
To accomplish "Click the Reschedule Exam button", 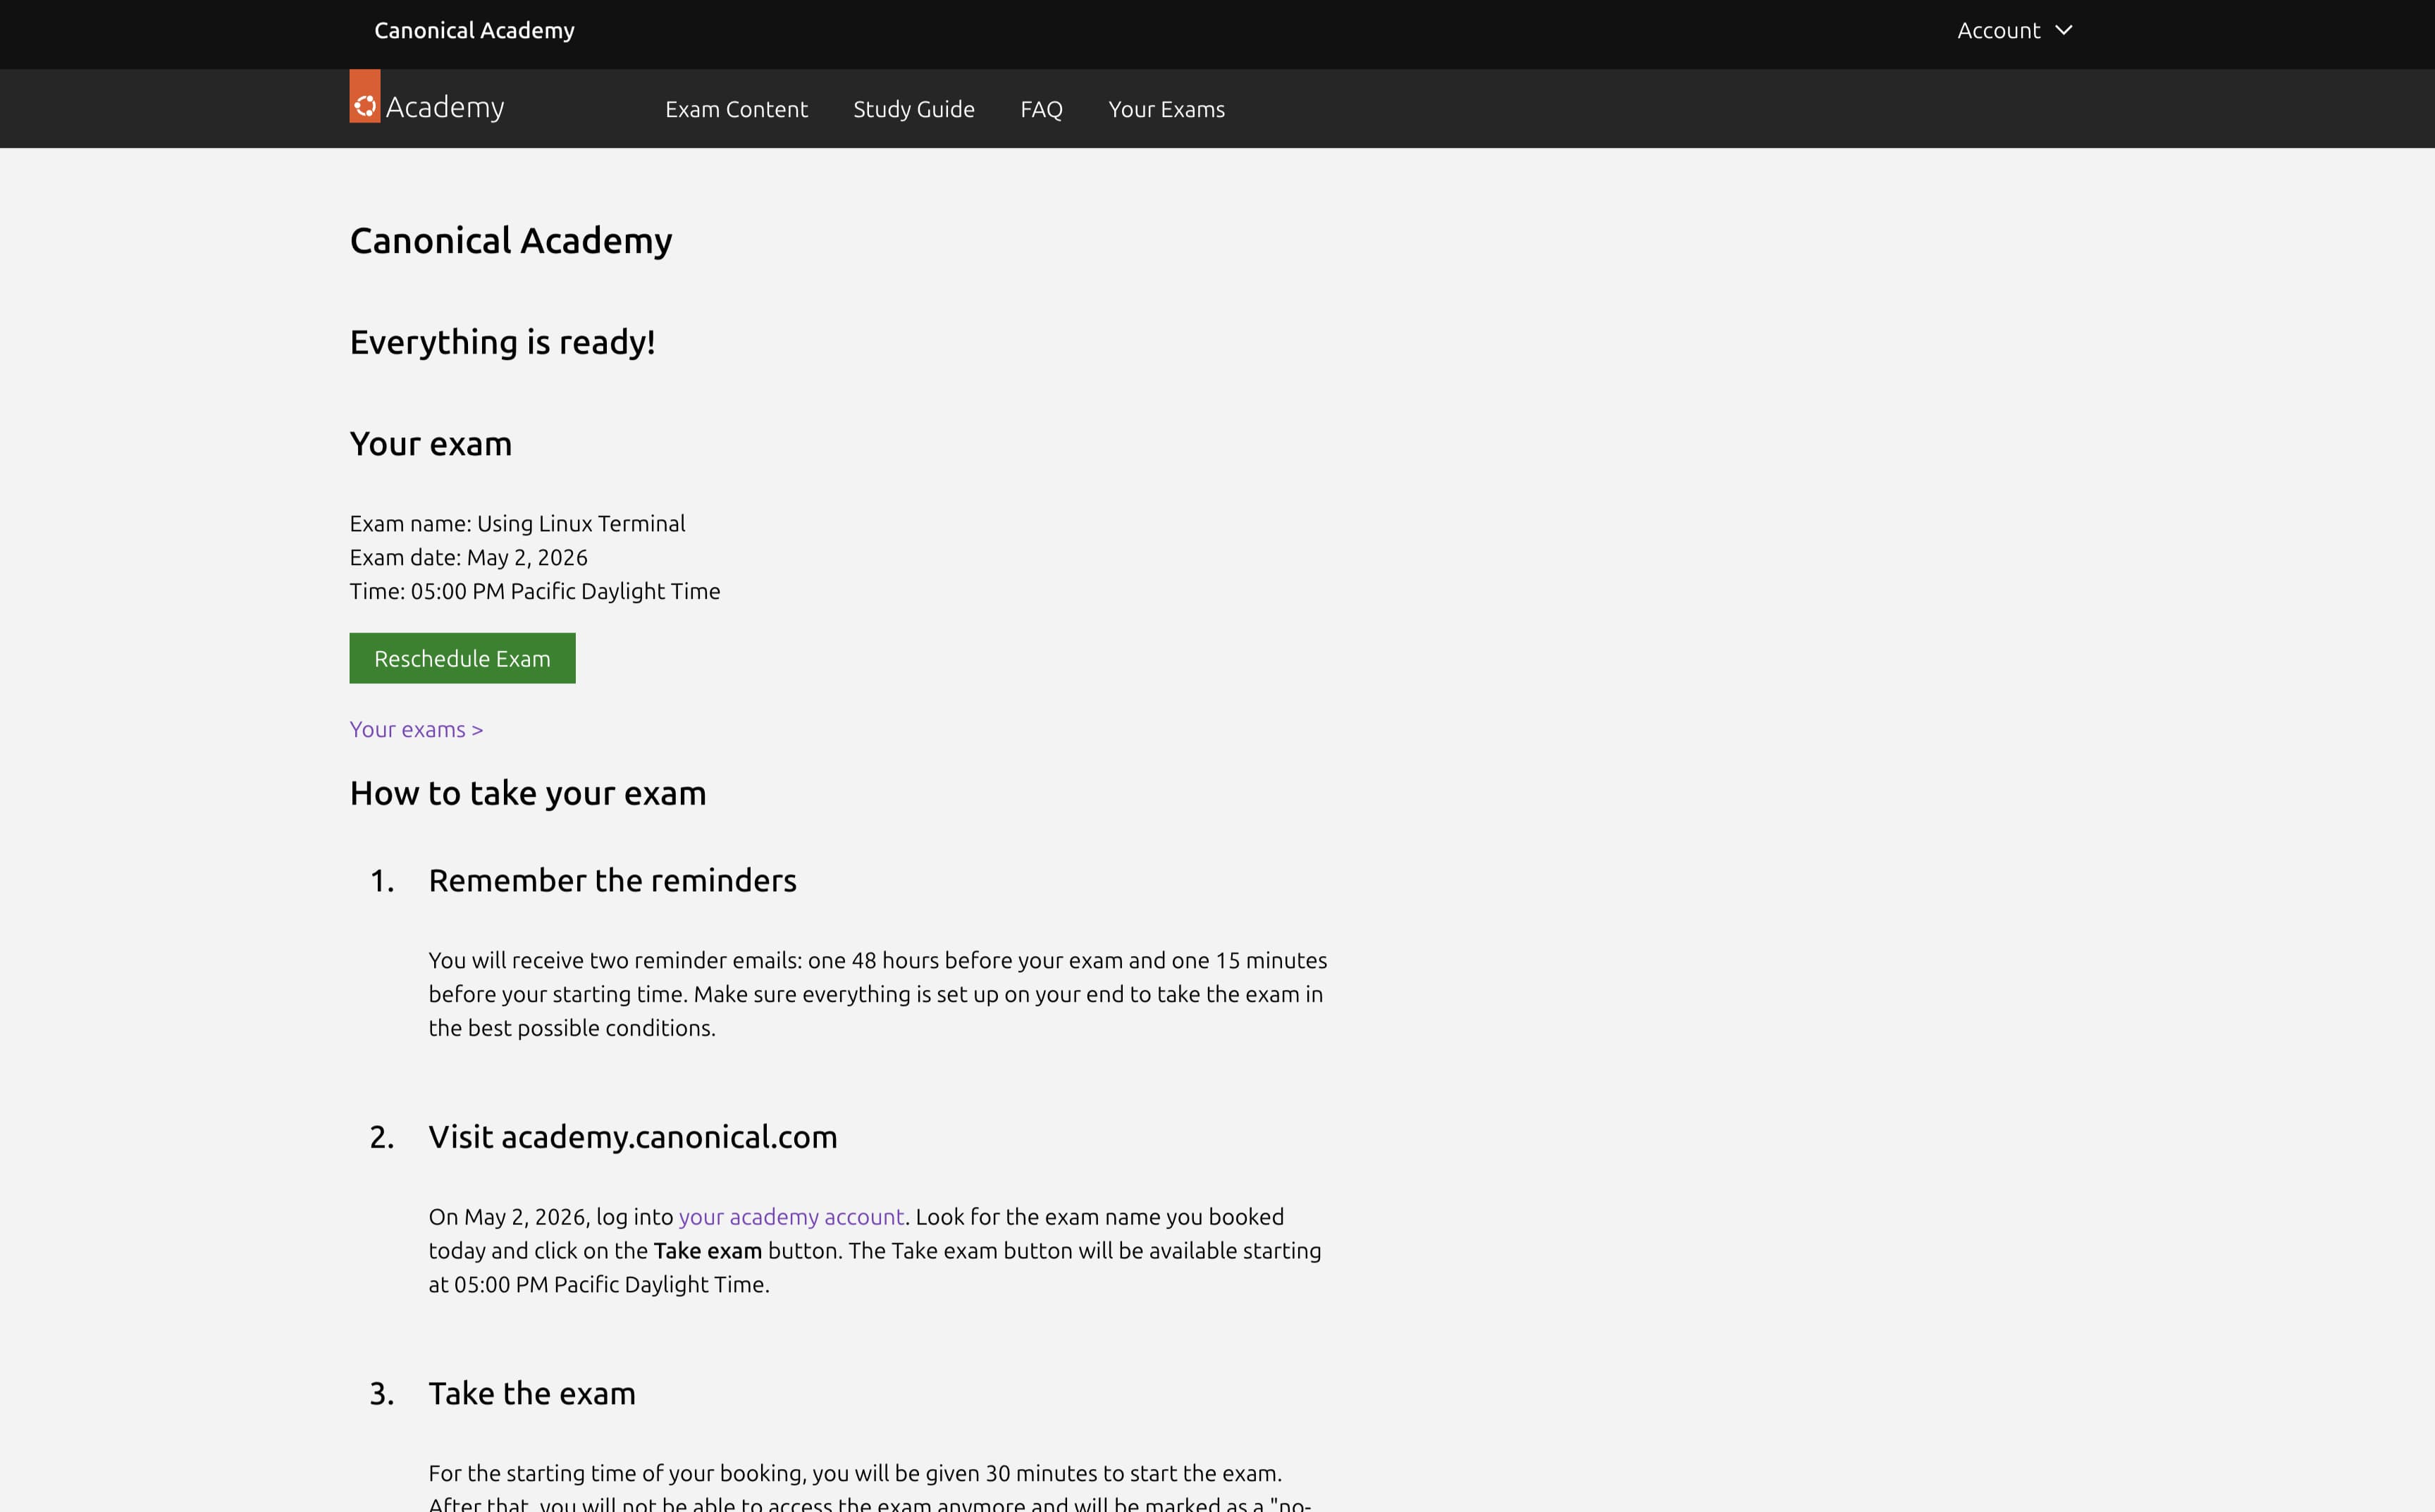I will 462,658.
